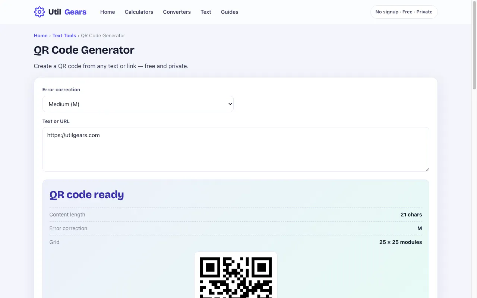Click the 'M' error correction result value
This screenshot has width=477, height=298.
(x=420, y=228)
